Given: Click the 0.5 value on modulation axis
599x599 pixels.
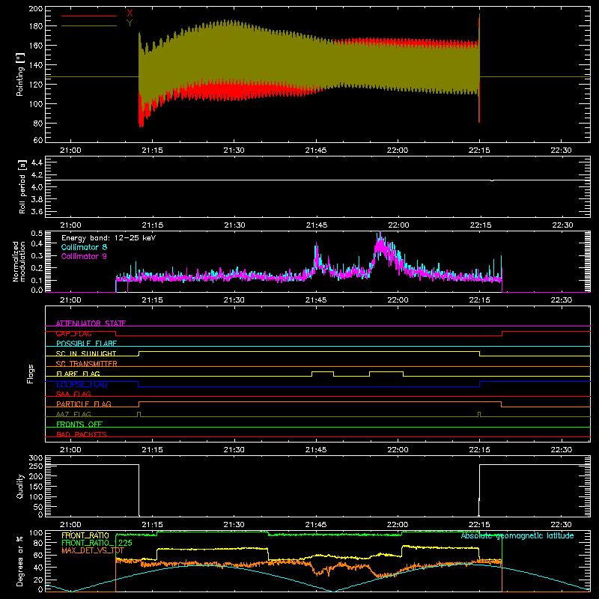Looking at the screenshot, I should [x=37, y=234].
